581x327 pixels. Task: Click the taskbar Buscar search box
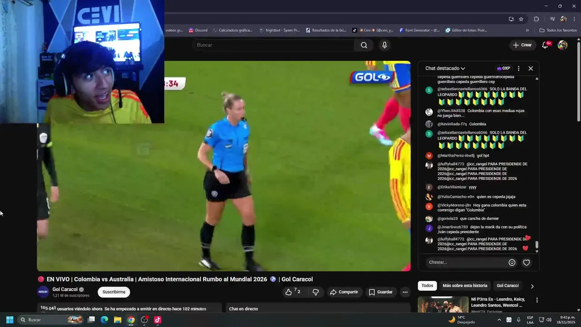51,320
